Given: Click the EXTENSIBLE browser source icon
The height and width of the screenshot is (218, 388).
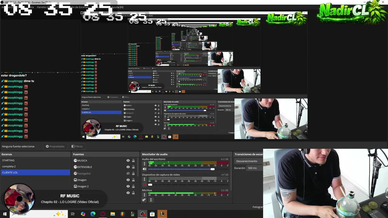Looking at the screenshot, I should pyautogui.click(x=75, y=167).
